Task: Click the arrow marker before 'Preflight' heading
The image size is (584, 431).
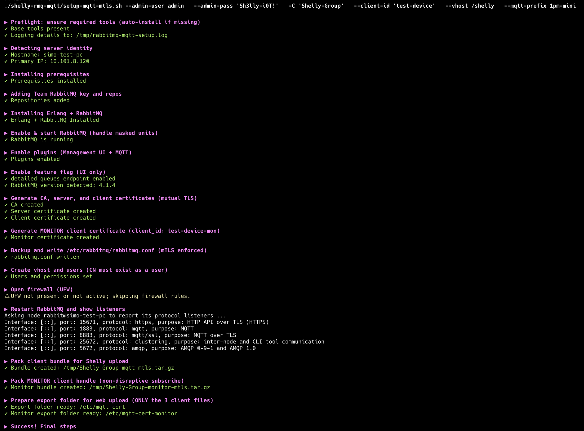Action: tap(6, 22)
